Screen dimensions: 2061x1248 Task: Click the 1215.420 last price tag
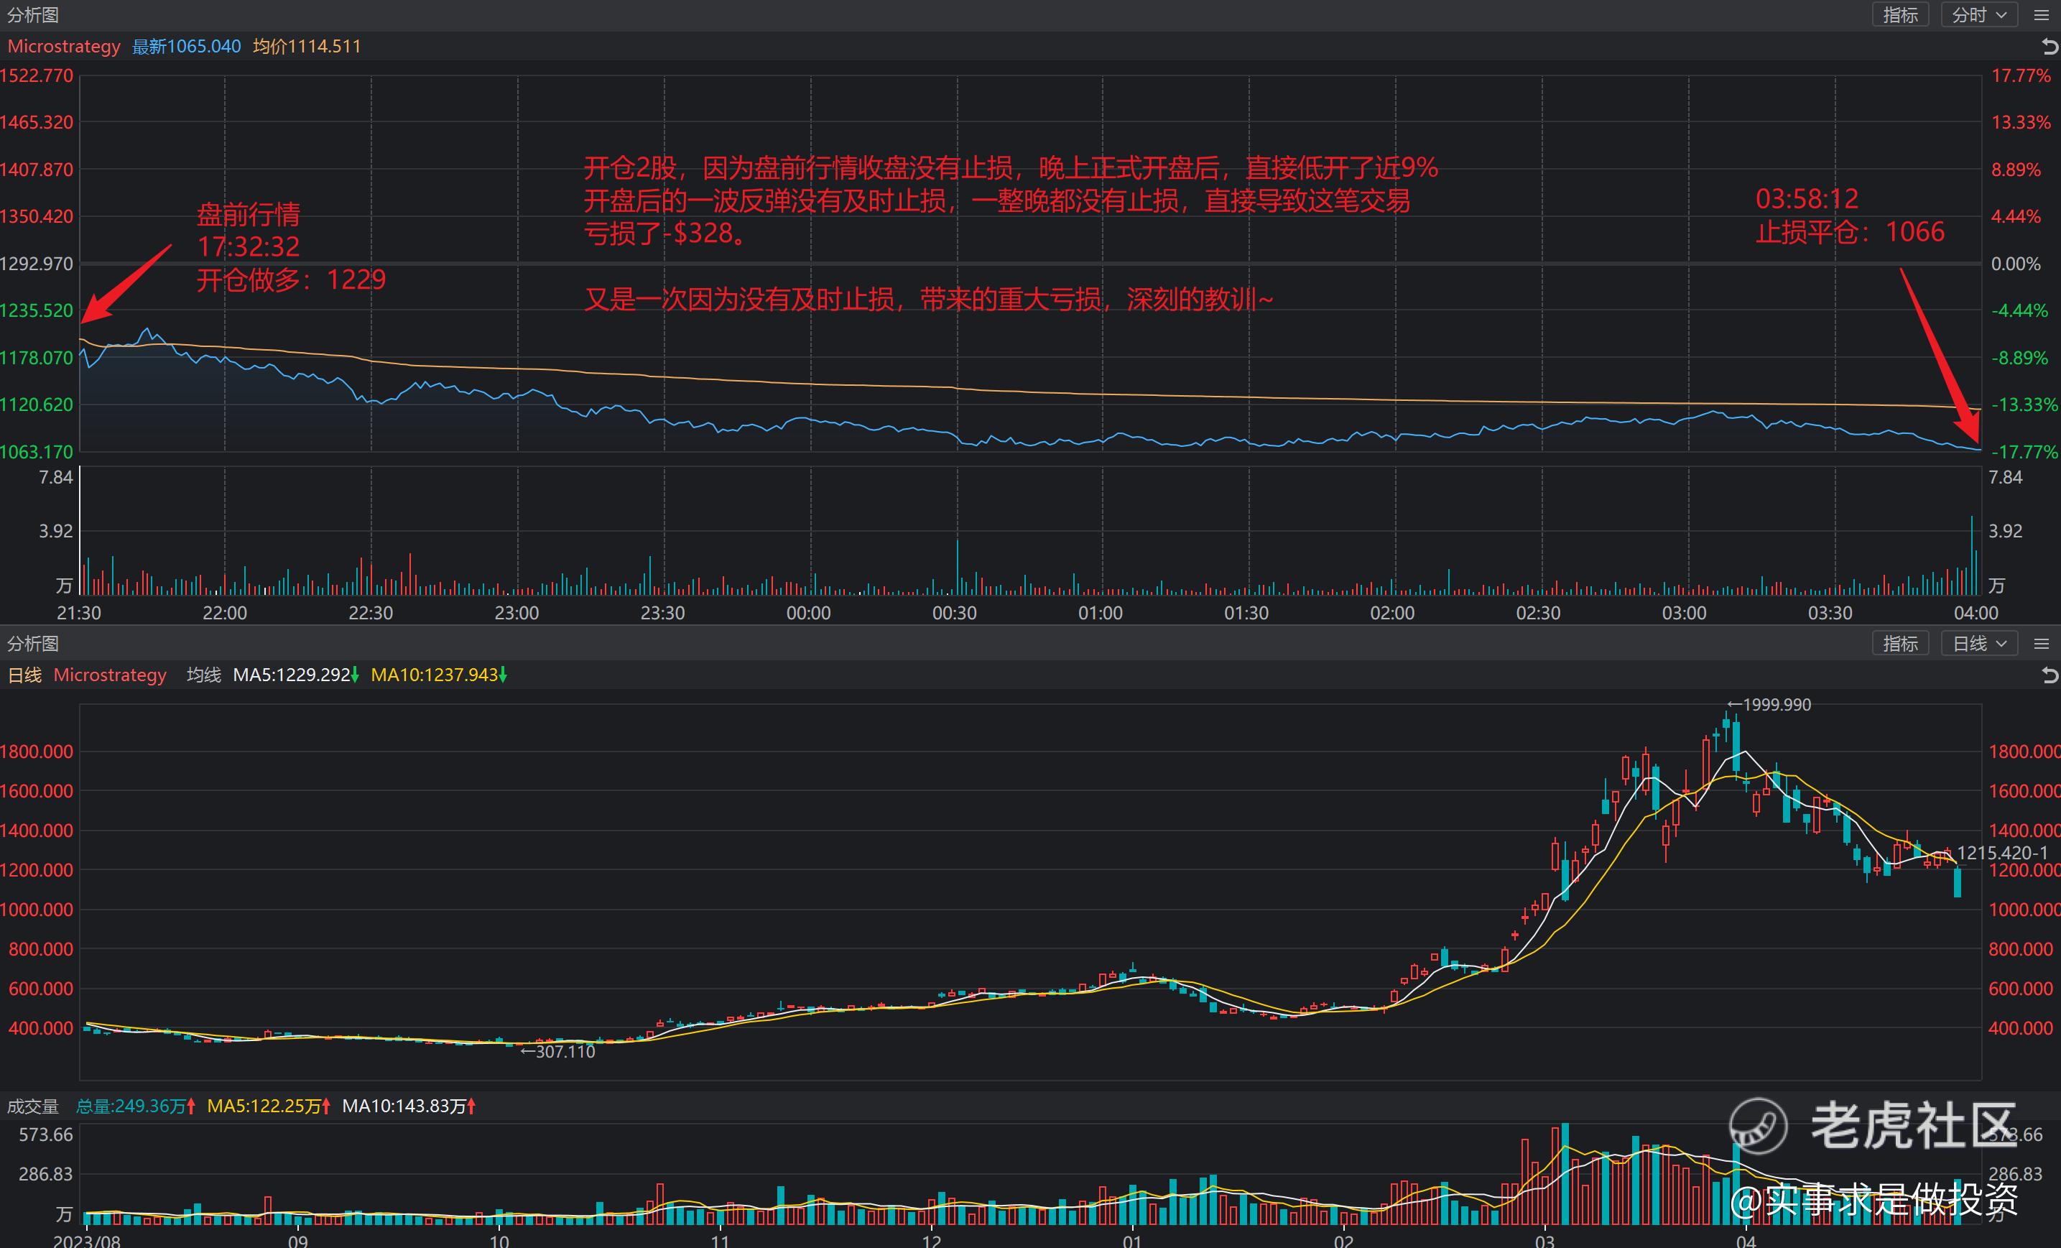[2002, 852]
